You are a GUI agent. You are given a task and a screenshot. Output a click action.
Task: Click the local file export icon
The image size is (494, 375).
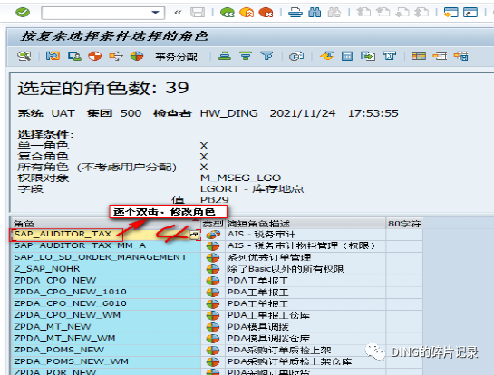(x=368, y=56)
